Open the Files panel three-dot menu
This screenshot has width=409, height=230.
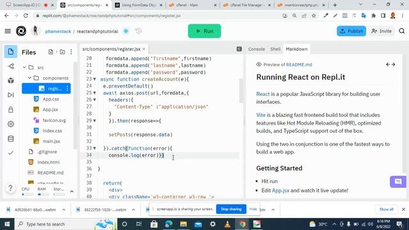(x=71, y=52)
